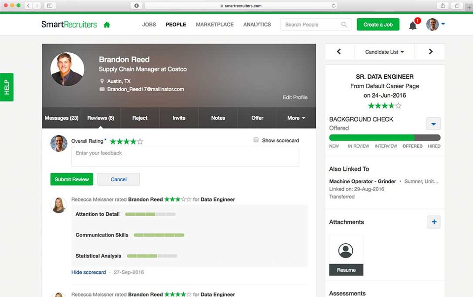This screenshot has height=297, width=473.
Task: Reload the page in Safari
Action: (334, 5)
